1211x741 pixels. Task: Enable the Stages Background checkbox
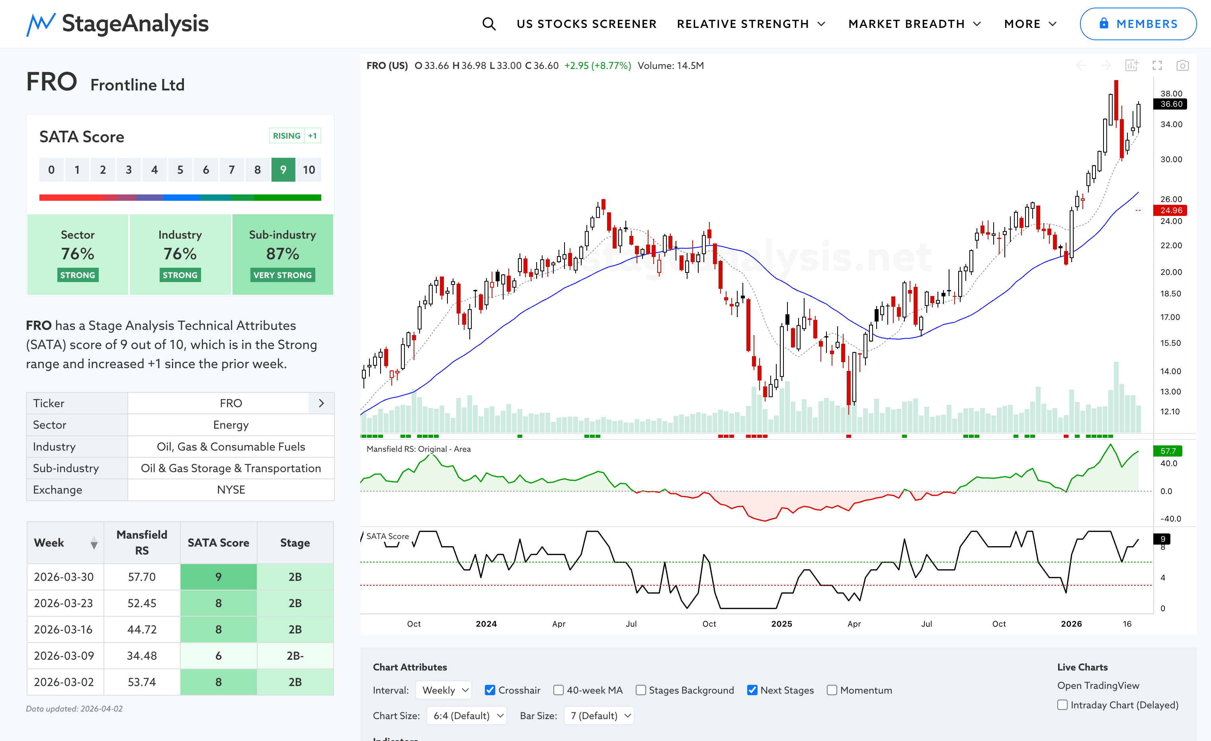click(x=641, y=690)
